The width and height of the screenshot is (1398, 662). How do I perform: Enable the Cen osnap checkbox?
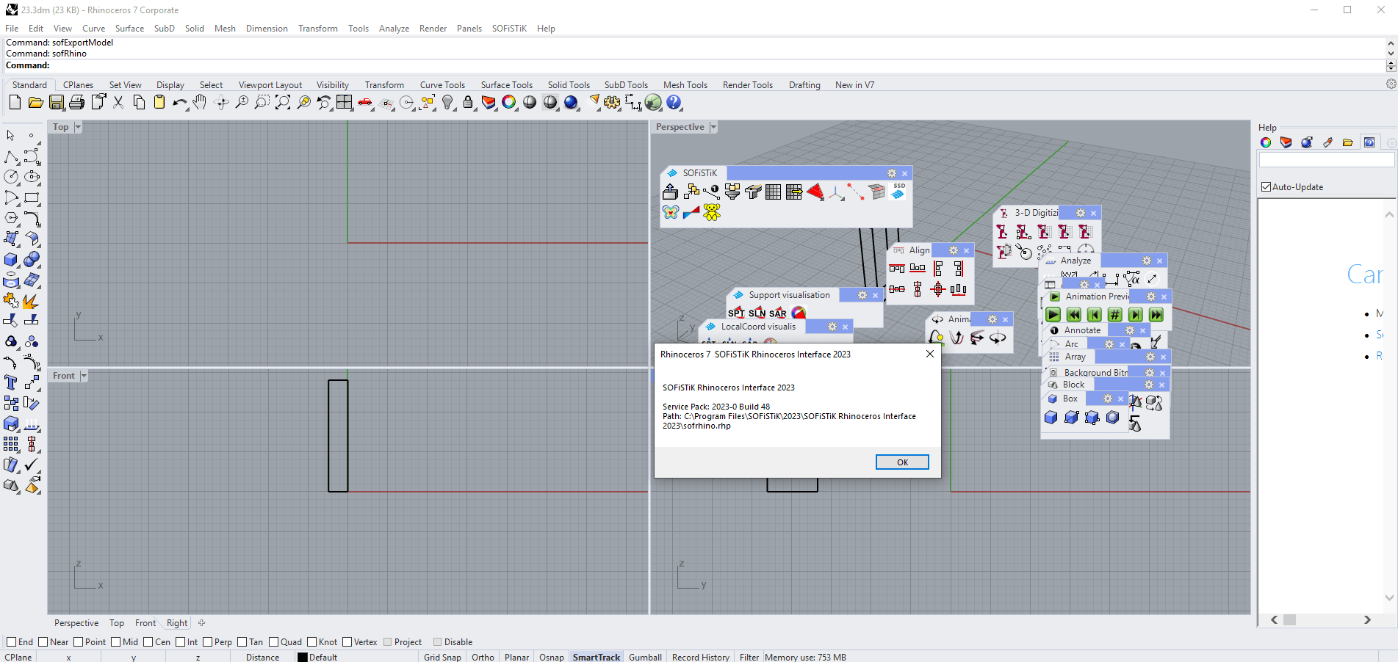[x=148, y=642]
